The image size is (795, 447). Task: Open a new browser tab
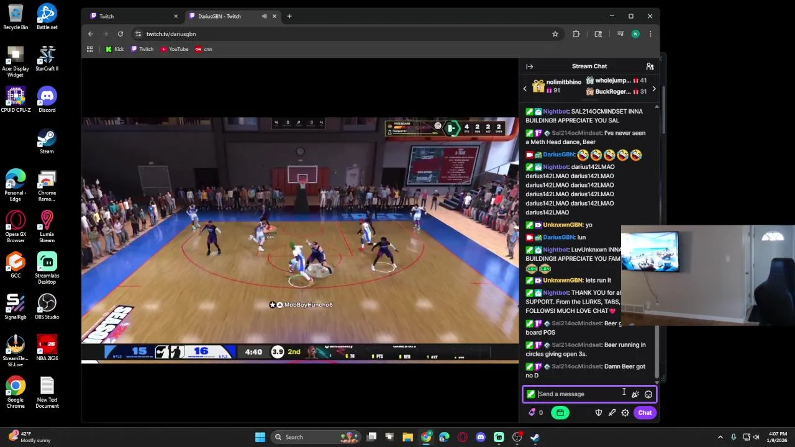coord(289,16)
